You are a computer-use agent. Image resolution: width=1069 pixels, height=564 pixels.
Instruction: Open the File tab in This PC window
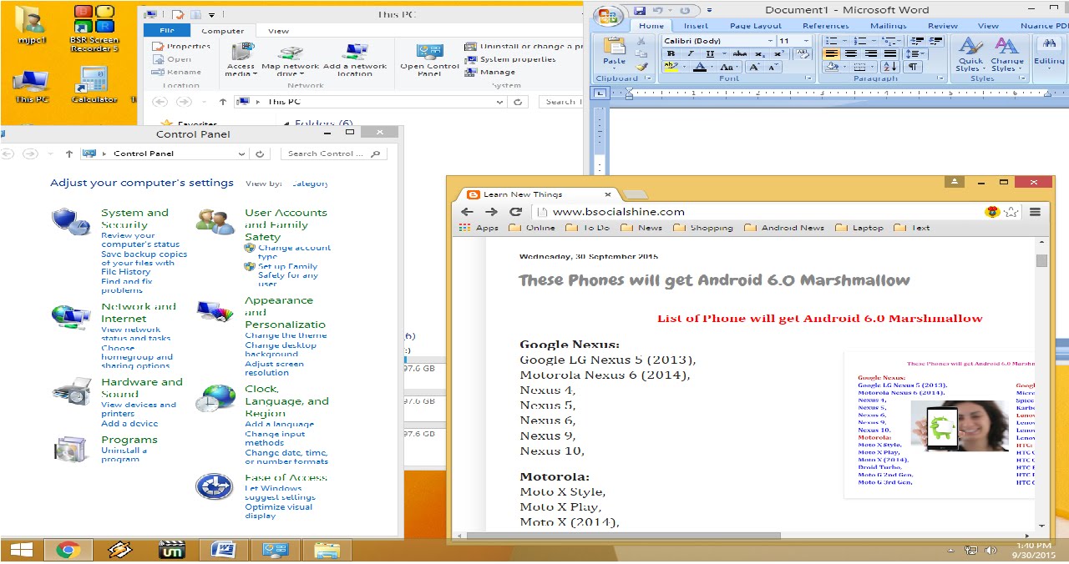click(x=167, y=31)
